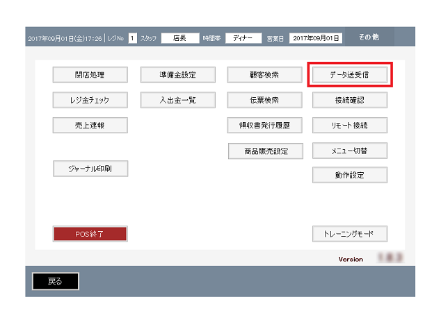
Task: Click the Version label text
Action: pyautogui.click(x=351, y=259)
